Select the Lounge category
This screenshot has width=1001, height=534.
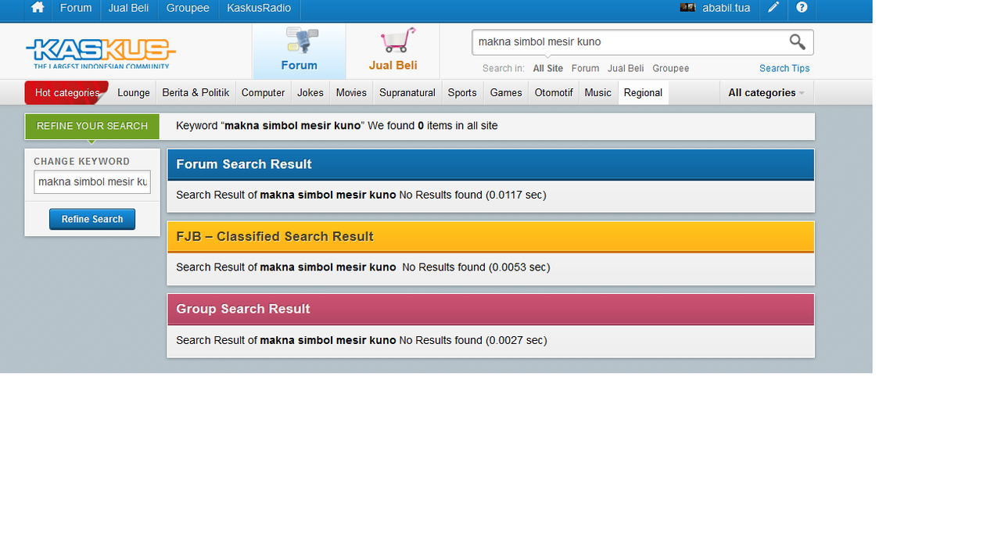coord(134,93)
